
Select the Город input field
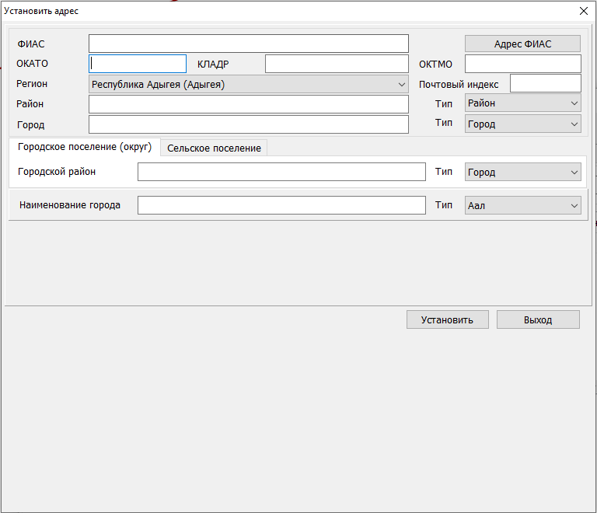coord(249,124)
